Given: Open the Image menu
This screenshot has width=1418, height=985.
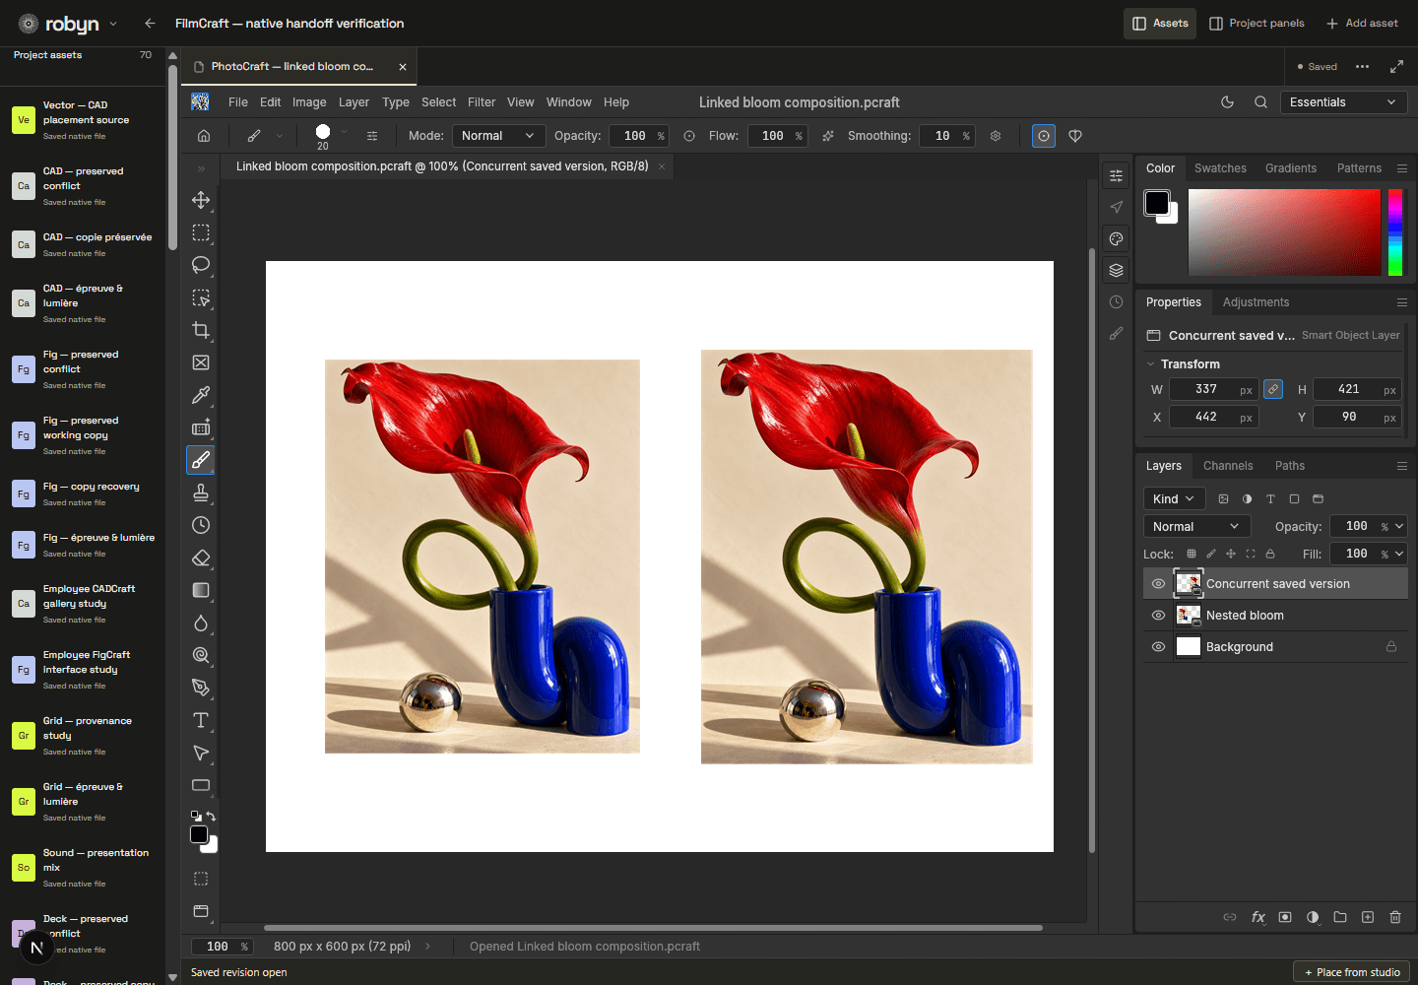Looking at the screenshot, I should coord(309,102).
